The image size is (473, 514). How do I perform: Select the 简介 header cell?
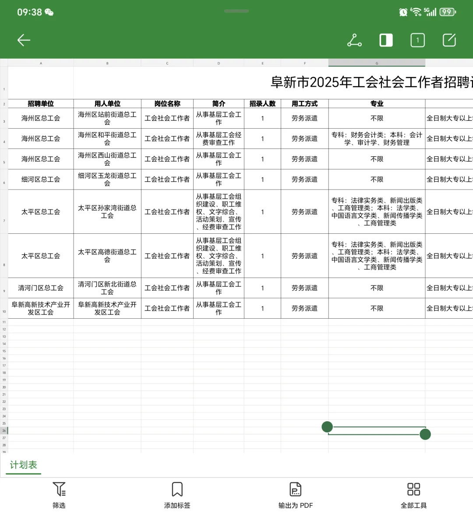pyautogui.click(x=219, y=104)
